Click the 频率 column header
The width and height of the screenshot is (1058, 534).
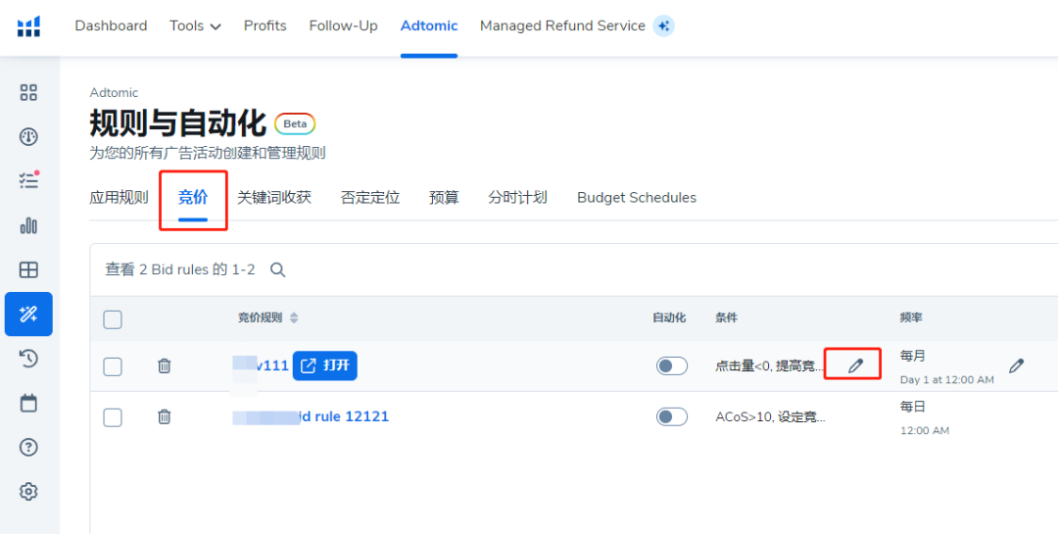[912, 318]
